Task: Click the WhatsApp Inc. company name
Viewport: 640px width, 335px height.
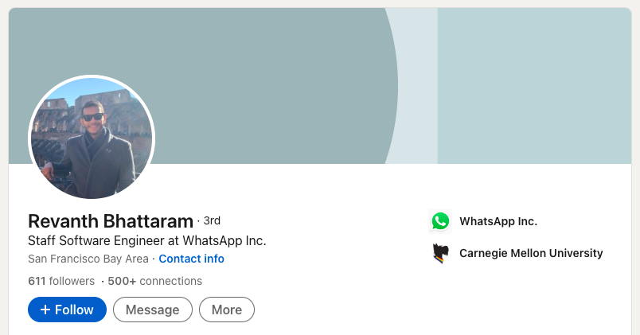Action: click(498, 221)
